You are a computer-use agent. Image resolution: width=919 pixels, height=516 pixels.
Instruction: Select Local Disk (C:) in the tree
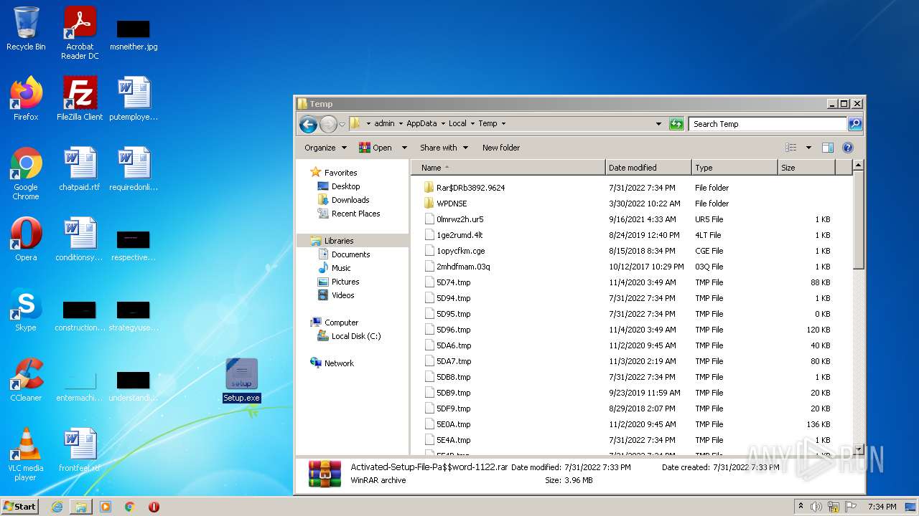coord(356,336)
